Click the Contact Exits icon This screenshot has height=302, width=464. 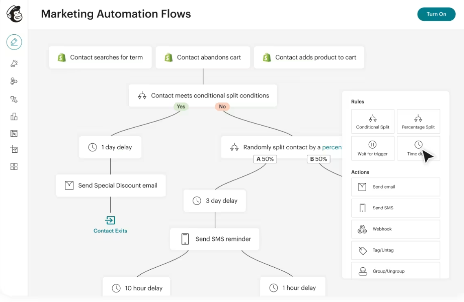pos(110,220)
